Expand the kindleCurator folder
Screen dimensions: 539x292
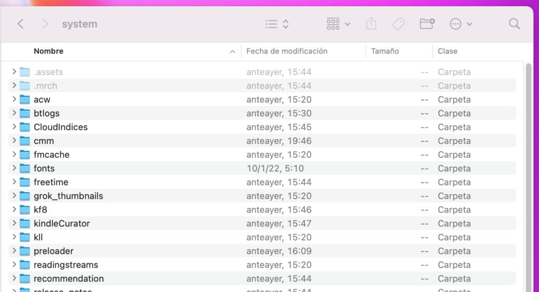pos(14,223)
